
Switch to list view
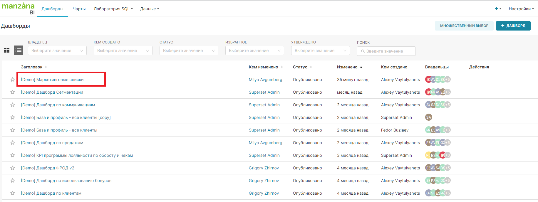click(x=19, y=51)
